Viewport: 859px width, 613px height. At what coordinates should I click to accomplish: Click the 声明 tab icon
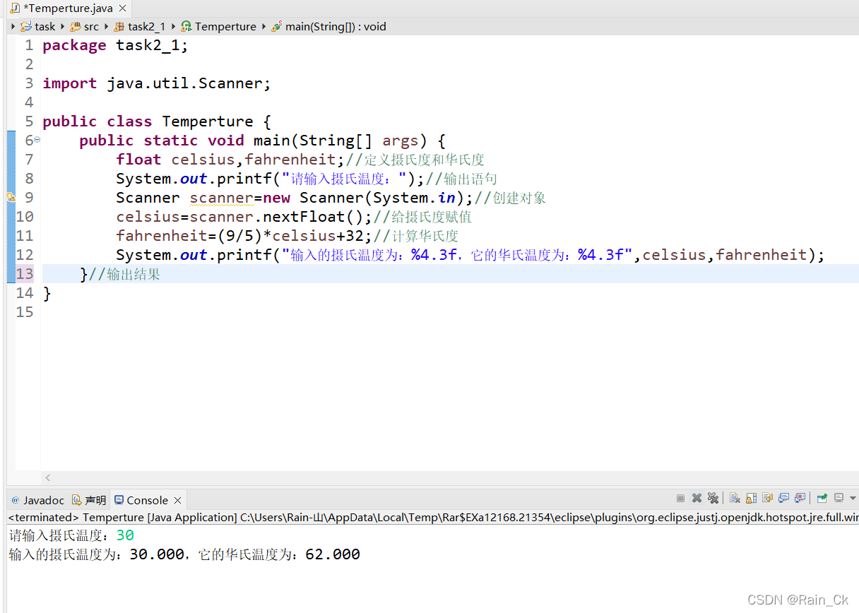[76, 500]
